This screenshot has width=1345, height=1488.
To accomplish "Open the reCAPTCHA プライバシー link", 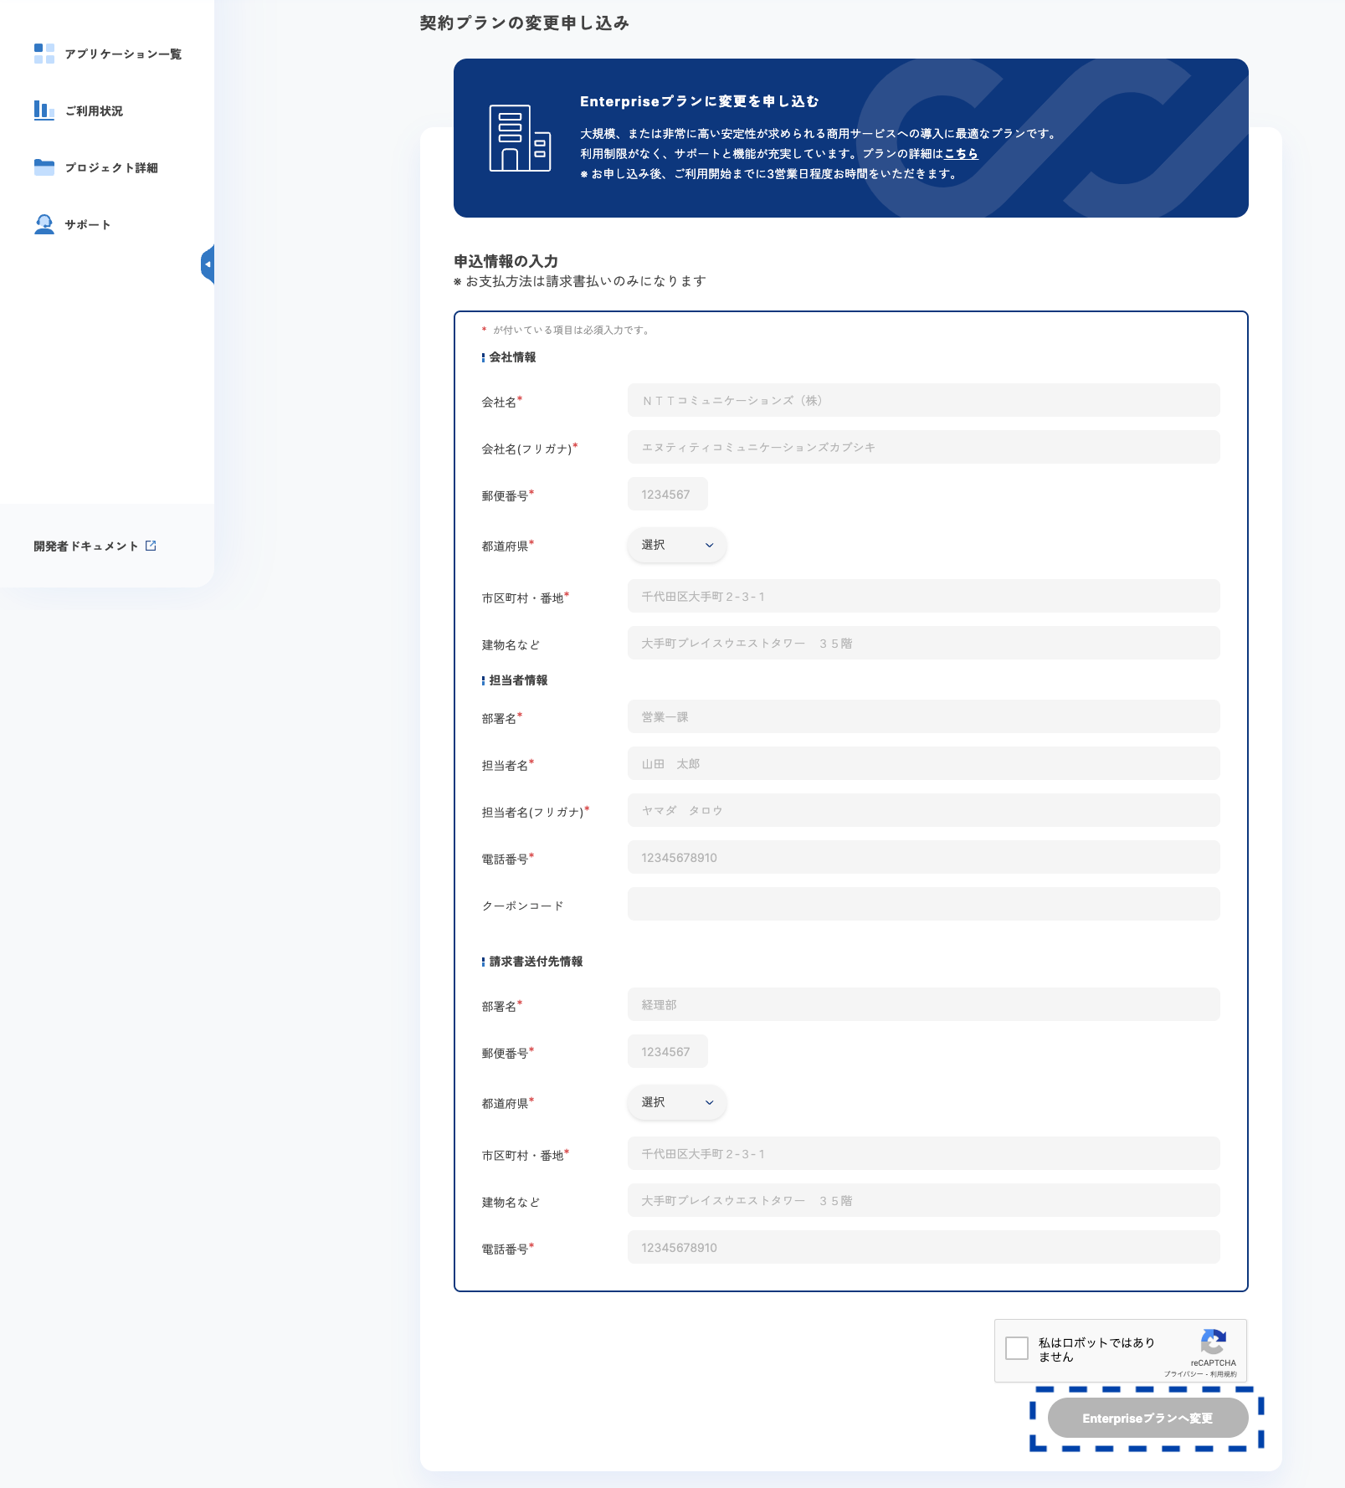I will 1183,1373.
